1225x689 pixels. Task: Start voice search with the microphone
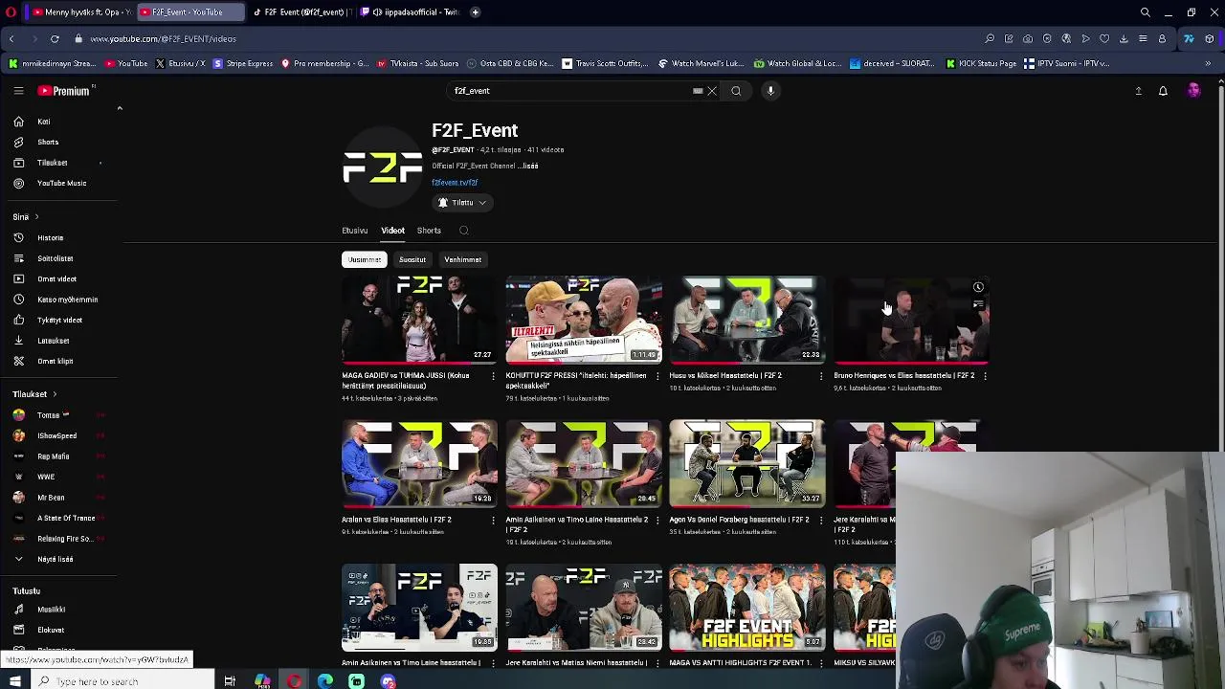point(770,91)
